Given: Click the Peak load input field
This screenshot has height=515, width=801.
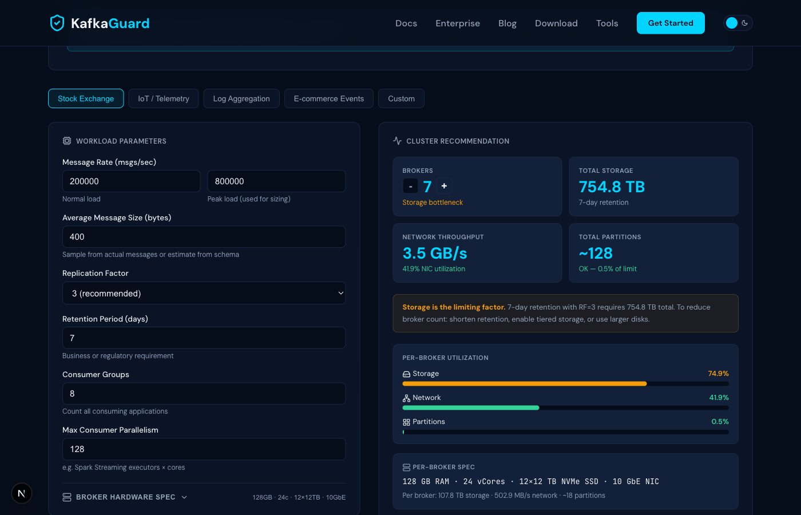Looking at the screenshot, I should point(276,181).
